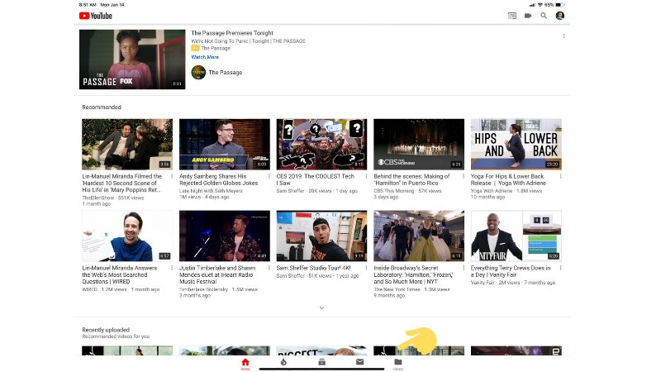The height and width of the screenshot is (372, 661).
Task: Play CES 2019 question marks thumbnail
Action: 321,144
